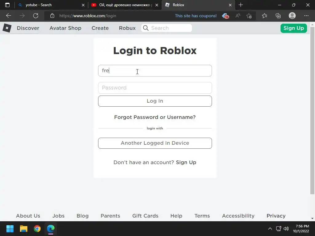Image resolution: width=315 pixels, height=236 pixels.
Task: Go back with the browser back arrow
Action: (x=9, y=16)
